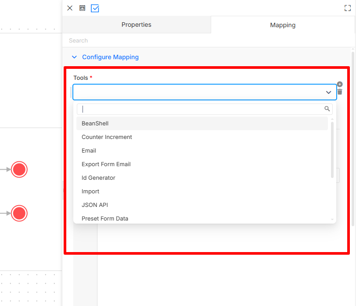
Task: Switch to the Properties tab
Action: (x=137, y=25)
